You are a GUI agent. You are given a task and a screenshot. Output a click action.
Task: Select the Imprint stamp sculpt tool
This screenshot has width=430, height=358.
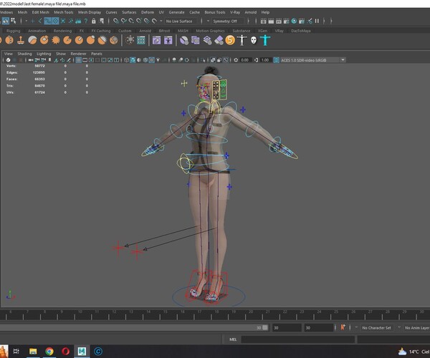[21, 40]
